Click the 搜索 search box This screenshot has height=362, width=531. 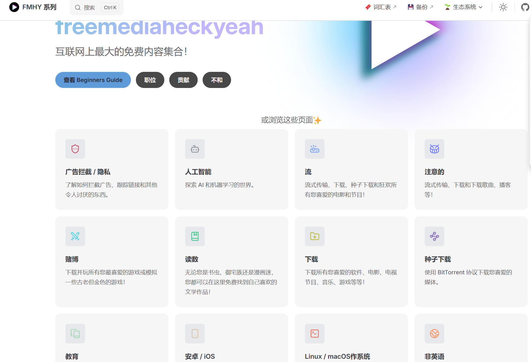pos(97,7)
